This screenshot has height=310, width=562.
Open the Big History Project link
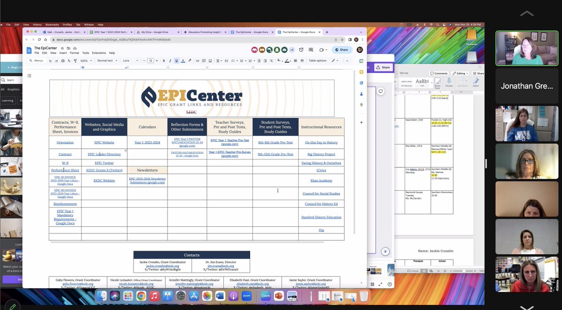321,154
